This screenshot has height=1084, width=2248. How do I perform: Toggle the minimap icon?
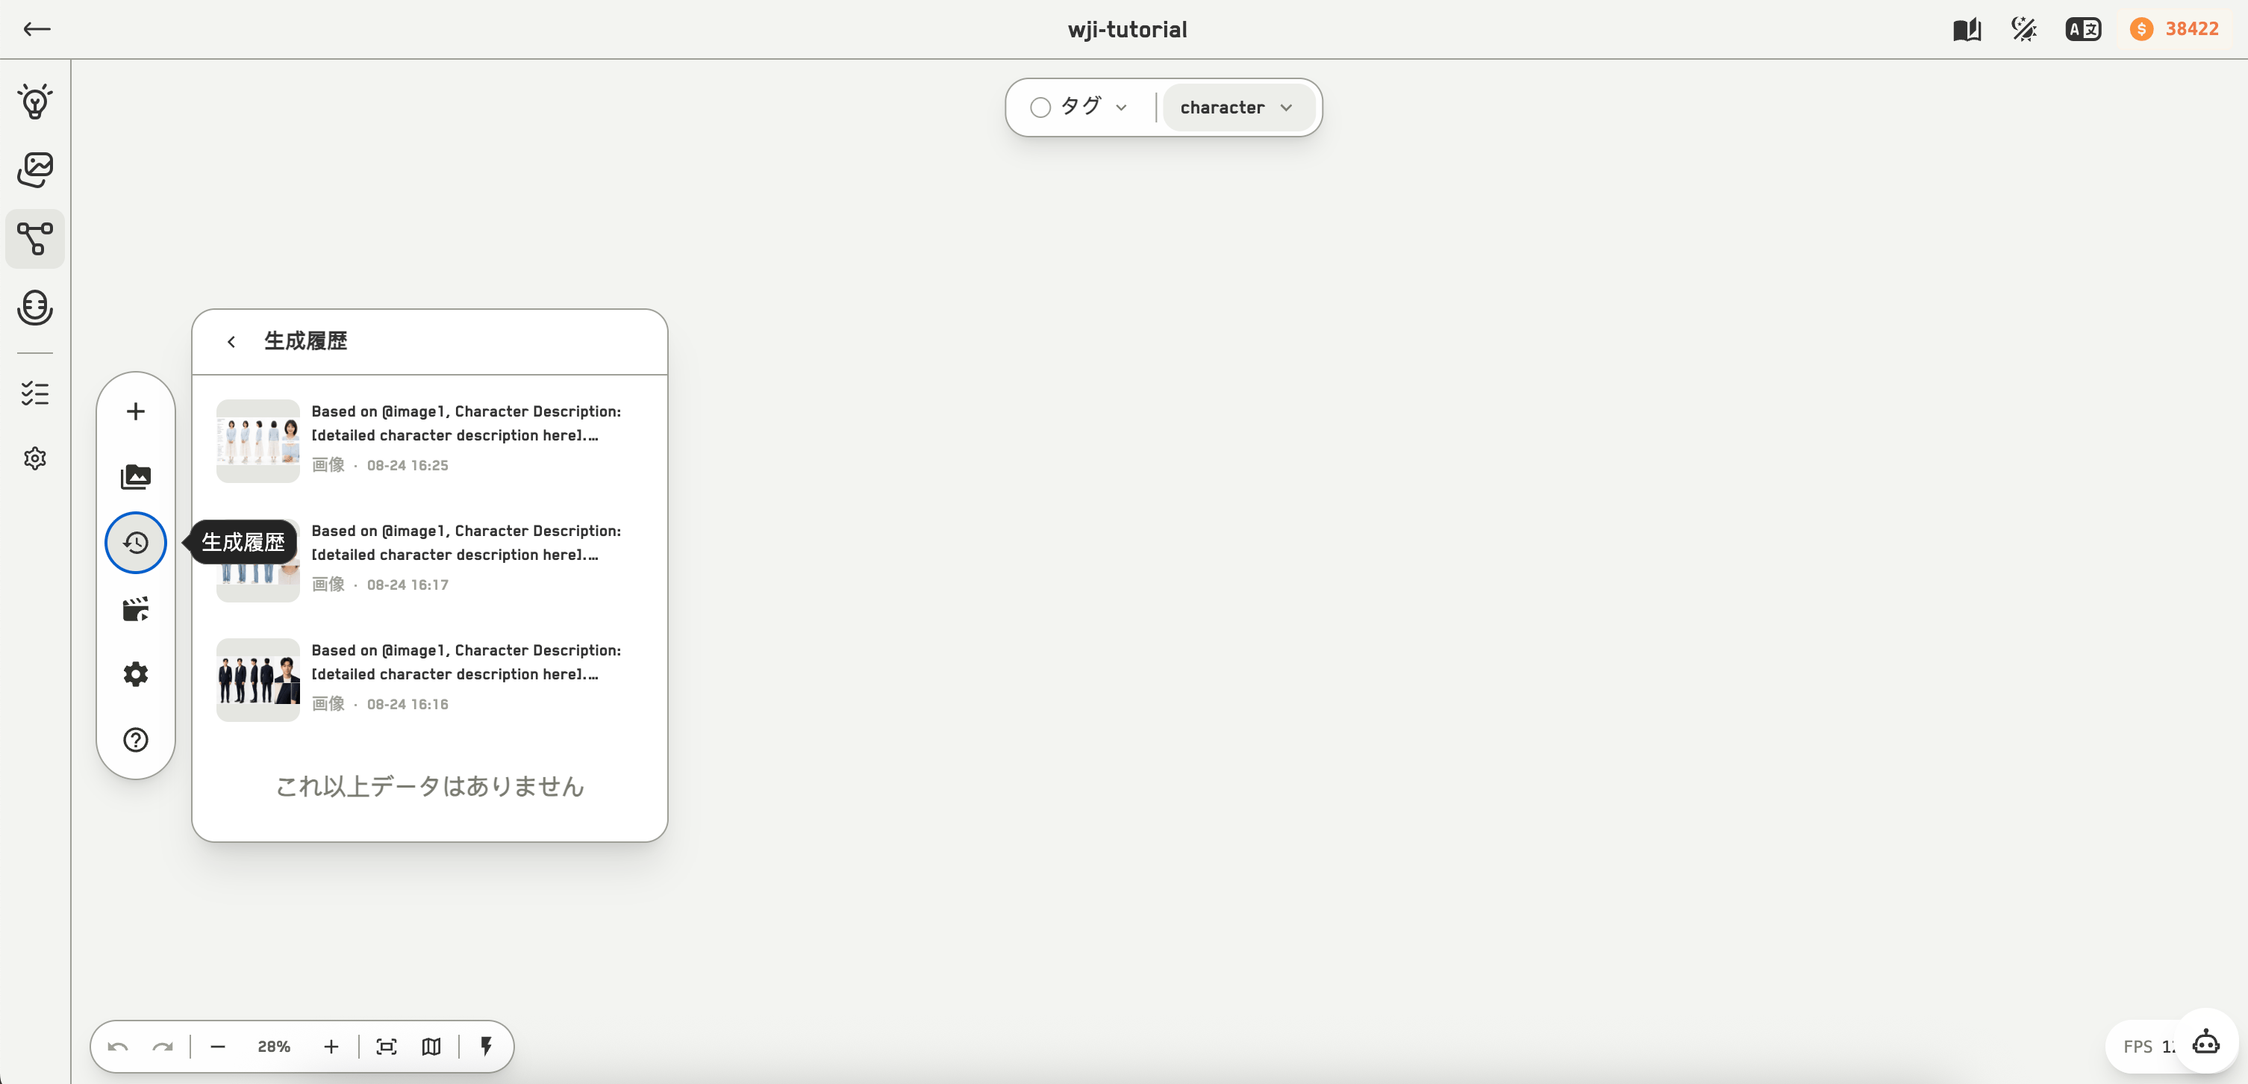click(431, 1047)
